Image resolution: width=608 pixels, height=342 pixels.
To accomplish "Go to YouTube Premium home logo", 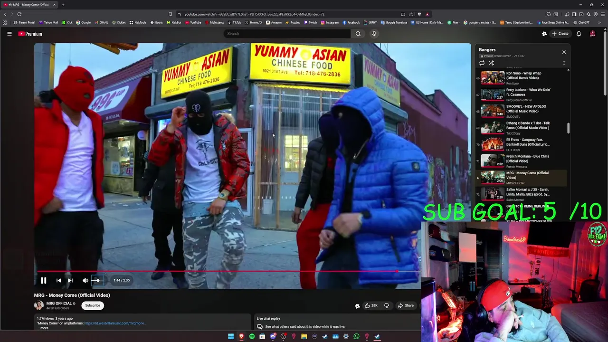I will (30, 34).
